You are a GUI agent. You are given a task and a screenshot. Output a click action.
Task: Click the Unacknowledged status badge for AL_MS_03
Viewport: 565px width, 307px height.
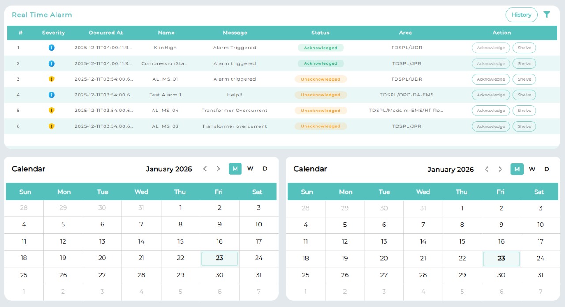click(x=320, y=126)
